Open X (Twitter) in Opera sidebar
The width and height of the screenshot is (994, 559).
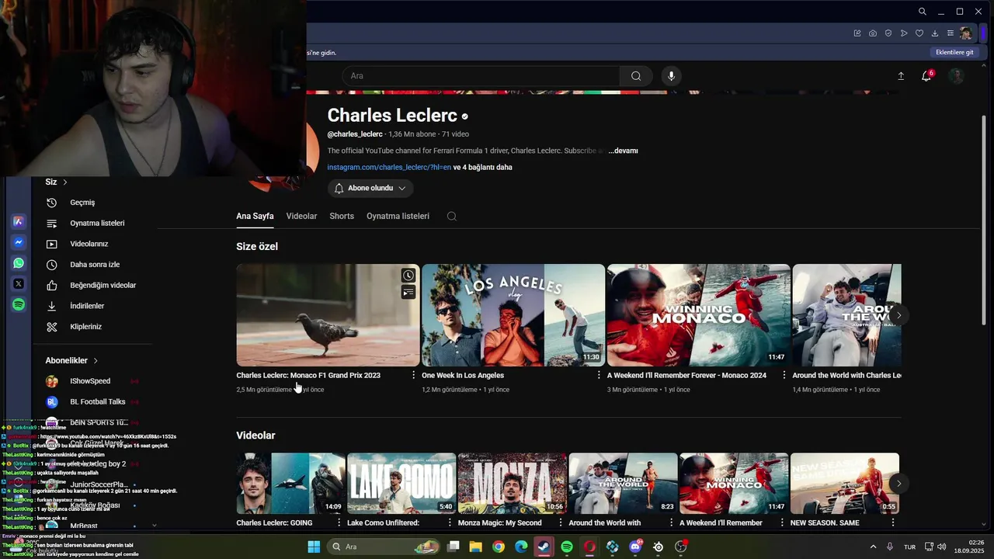[x=19, y=284]
